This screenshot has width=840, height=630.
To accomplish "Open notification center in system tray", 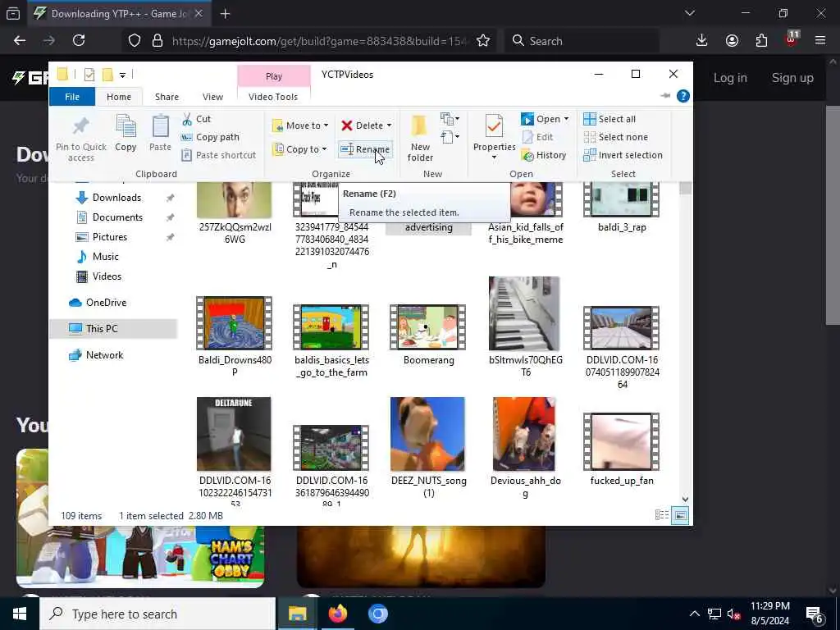I will [815, 614].
